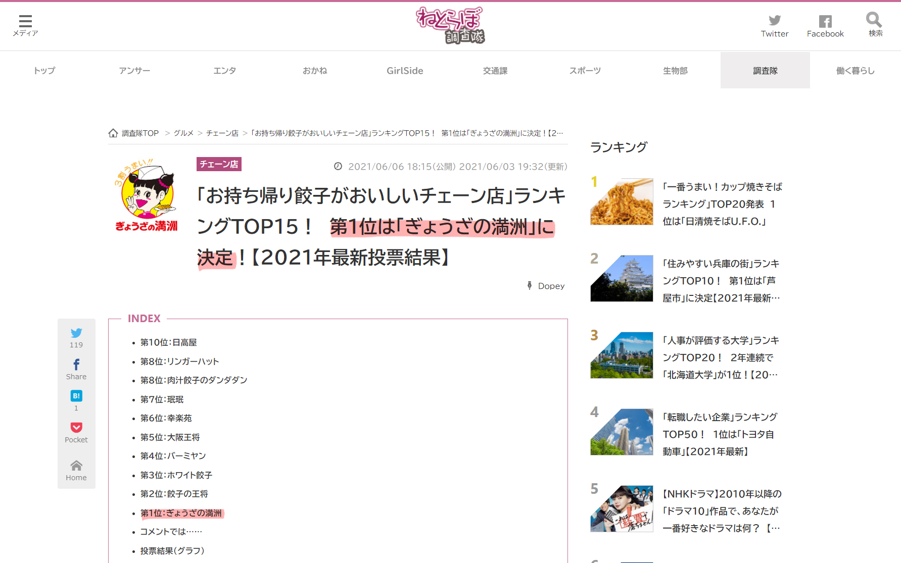Jump to 第5位:大阪王将 in index

point(170,437)
